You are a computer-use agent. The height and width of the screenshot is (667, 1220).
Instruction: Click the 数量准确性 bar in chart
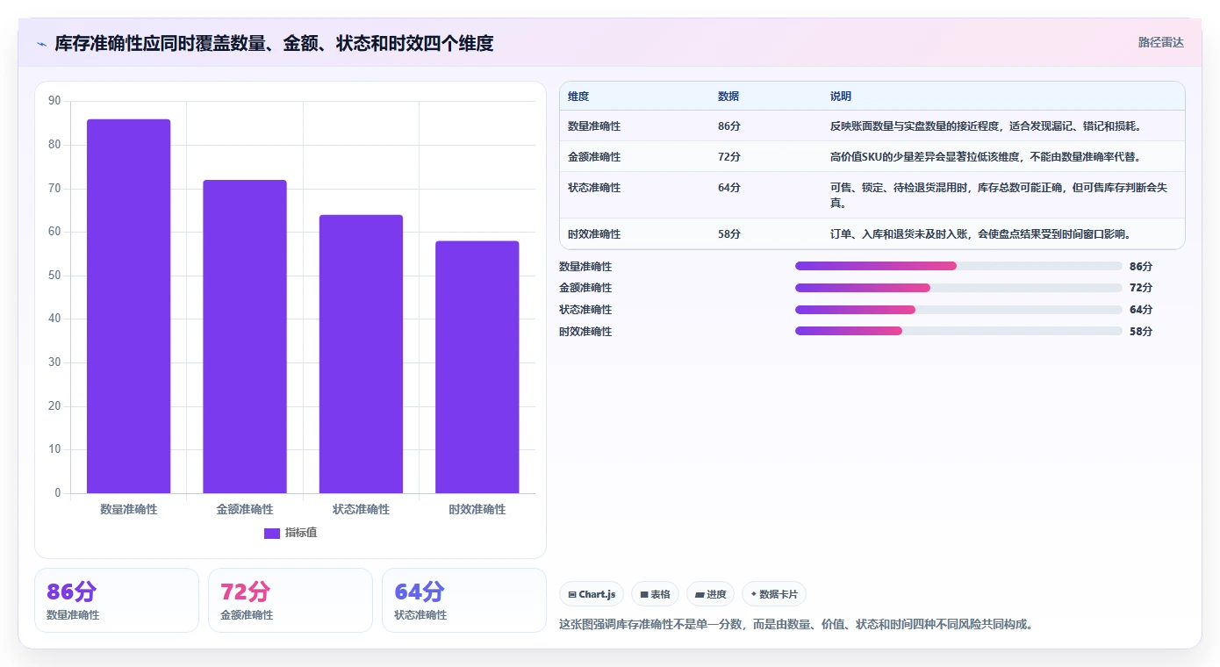pos(128,306)
